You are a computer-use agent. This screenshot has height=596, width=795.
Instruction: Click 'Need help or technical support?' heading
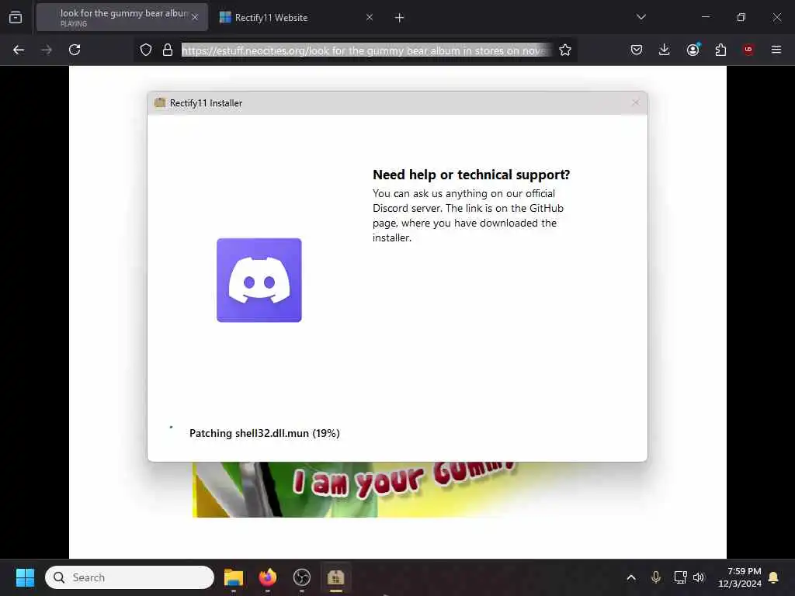471,175
